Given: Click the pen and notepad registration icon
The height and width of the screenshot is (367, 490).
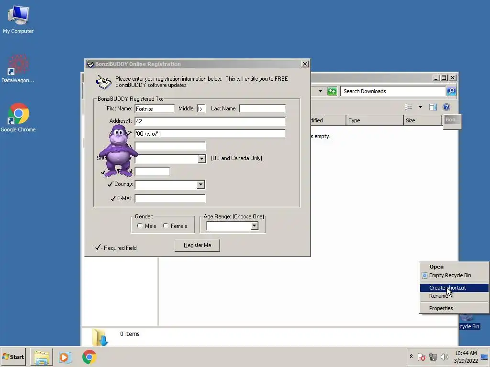Looking at the screenshot, I should pos(103,82).
